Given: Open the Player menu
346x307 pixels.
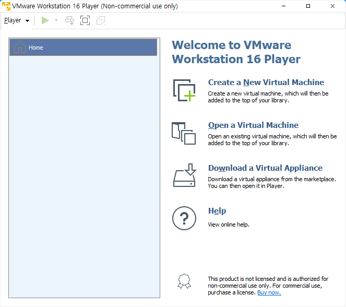Looking at the screenshot, I should pos(17,20).
